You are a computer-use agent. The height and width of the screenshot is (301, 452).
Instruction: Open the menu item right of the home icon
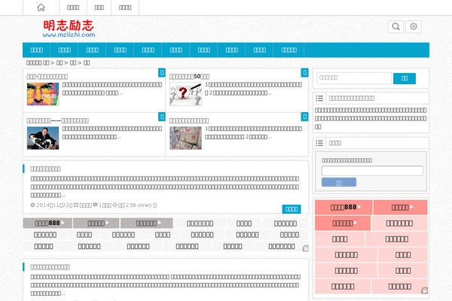point(73,8)
